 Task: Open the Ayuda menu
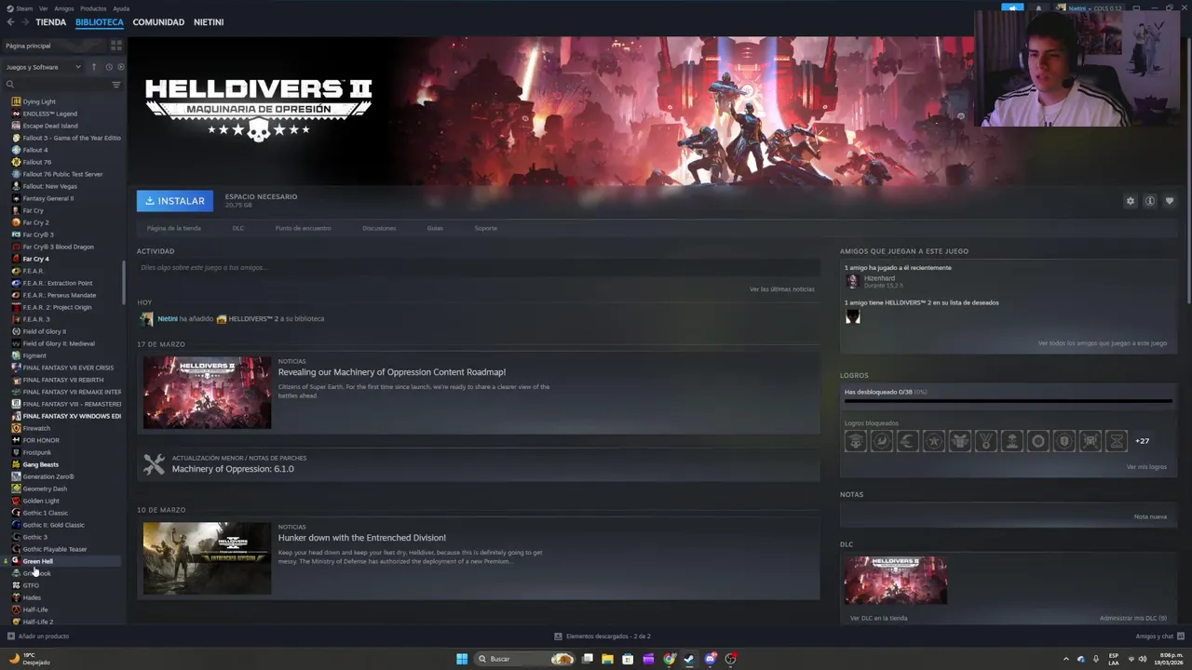pyautogui.click(x=121, y=8)
